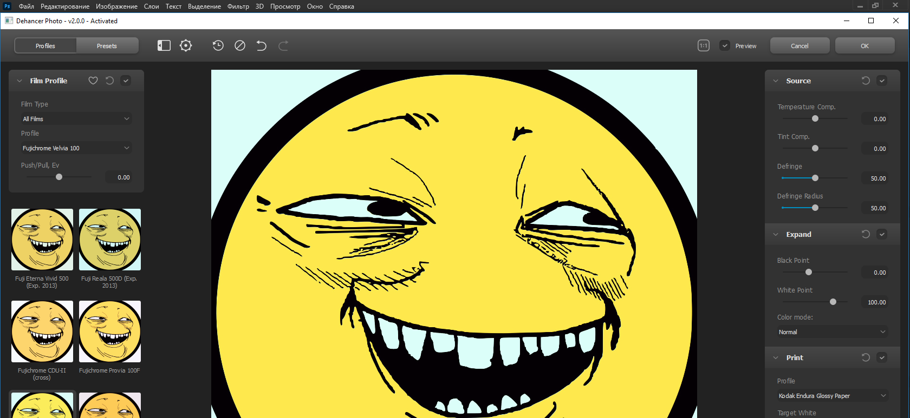Click the Black Point slider handle

[809, 272]
